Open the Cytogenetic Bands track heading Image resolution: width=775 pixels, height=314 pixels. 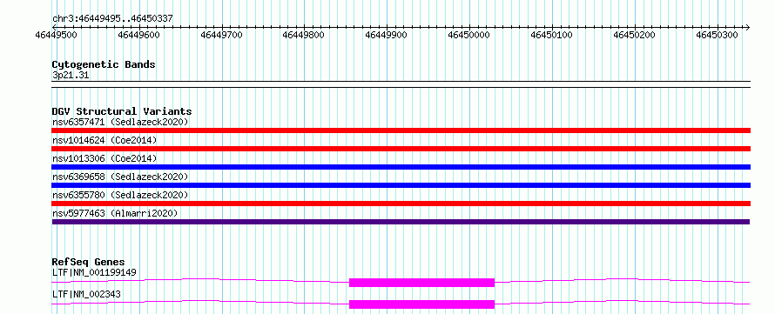click(104, 64)
